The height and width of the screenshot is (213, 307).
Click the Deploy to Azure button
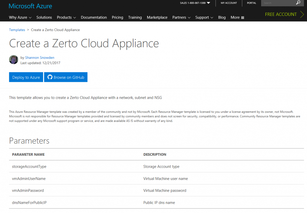point(26,77)
